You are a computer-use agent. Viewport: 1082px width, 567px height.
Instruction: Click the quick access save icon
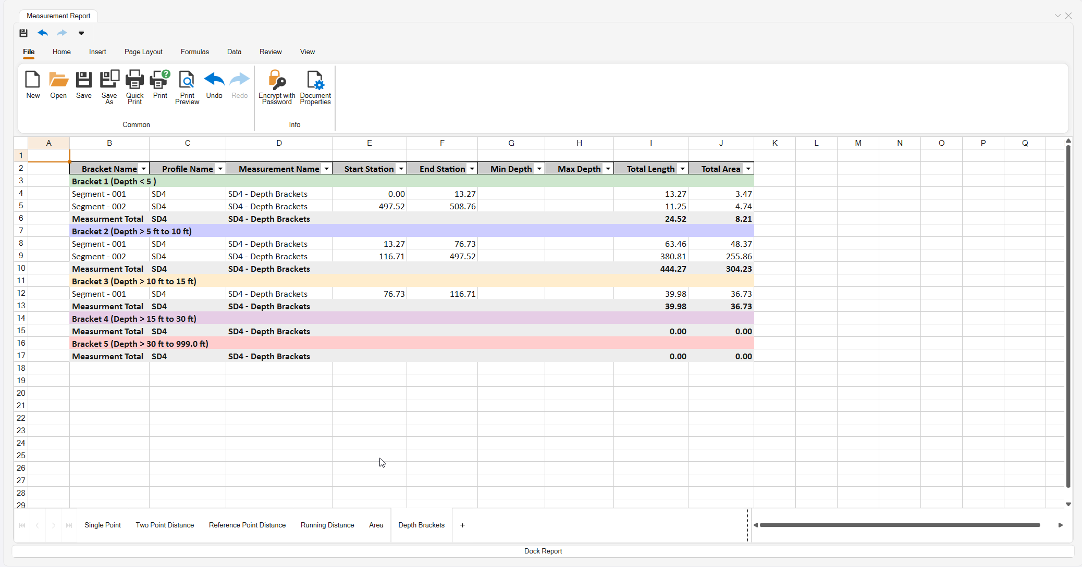coord(23,33)
